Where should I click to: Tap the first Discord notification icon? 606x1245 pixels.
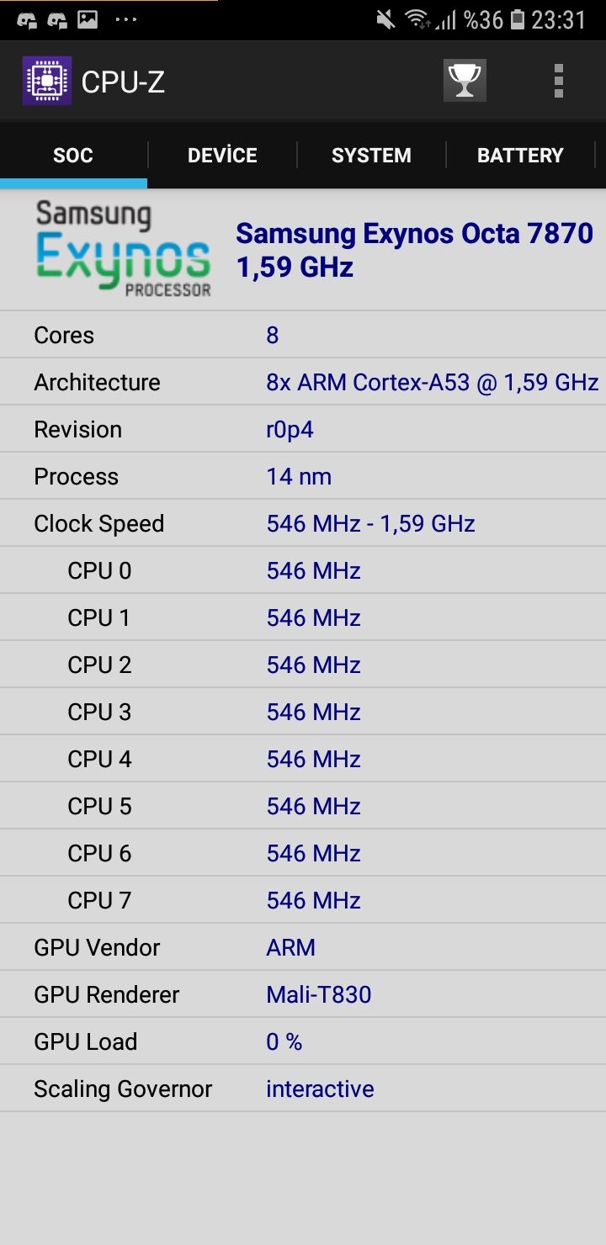[x=27, y=19]
